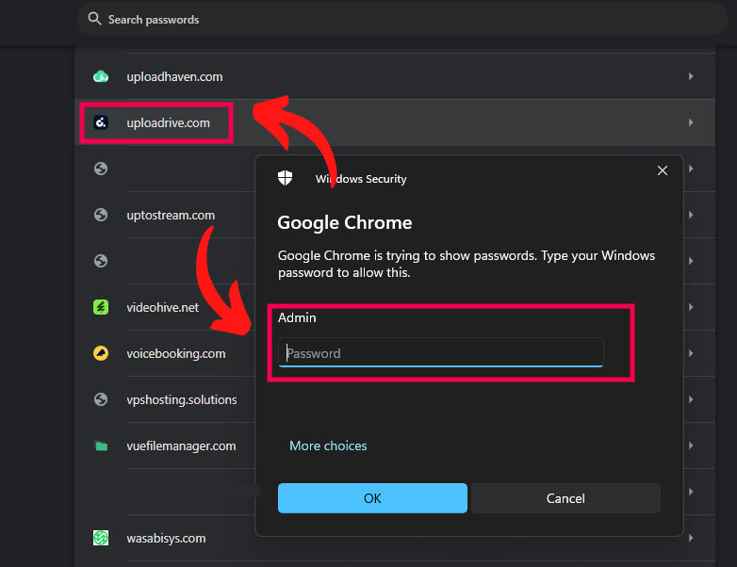Viewport: 737px width, 567px height.
Task: Expand uploadrive.com row arrow
Action: (x=691, y=122)
